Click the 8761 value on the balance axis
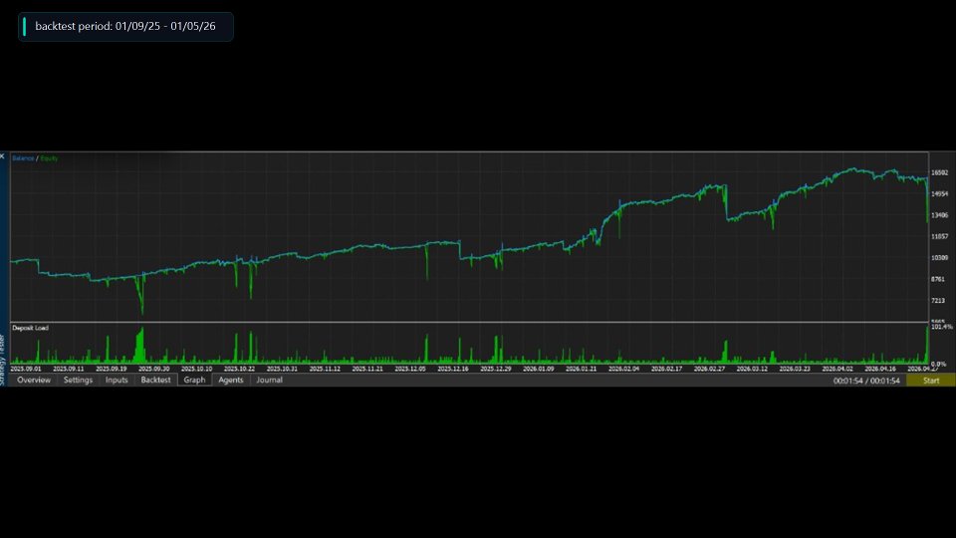The height and width of the screenshot is (538, 956). pyautogui.click(x=939, y=279)
